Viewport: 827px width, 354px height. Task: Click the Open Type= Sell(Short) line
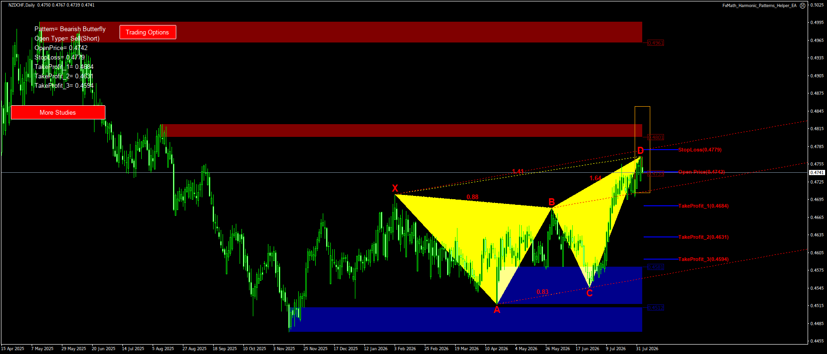pyautogui.click(x=67, y=38)
